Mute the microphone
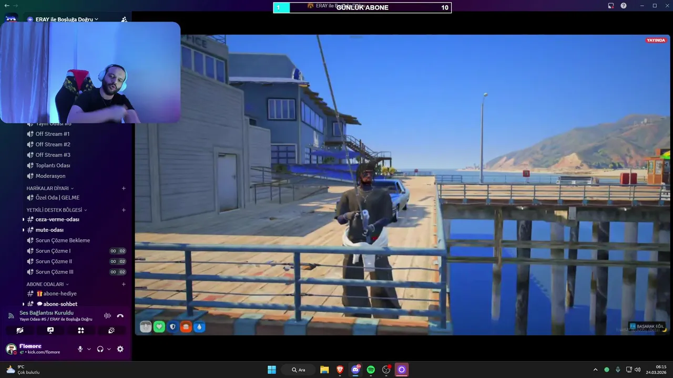 click(80, 349)
